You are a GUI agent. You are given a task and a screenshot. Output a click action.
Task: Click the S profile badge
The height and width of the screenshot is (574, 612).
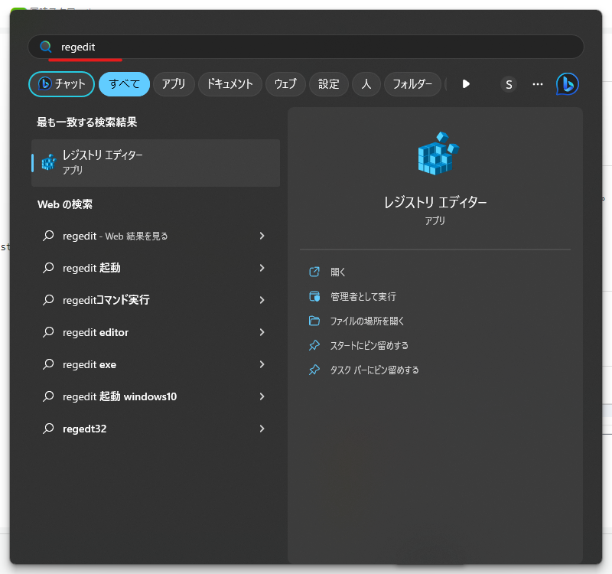coord(509,84)
